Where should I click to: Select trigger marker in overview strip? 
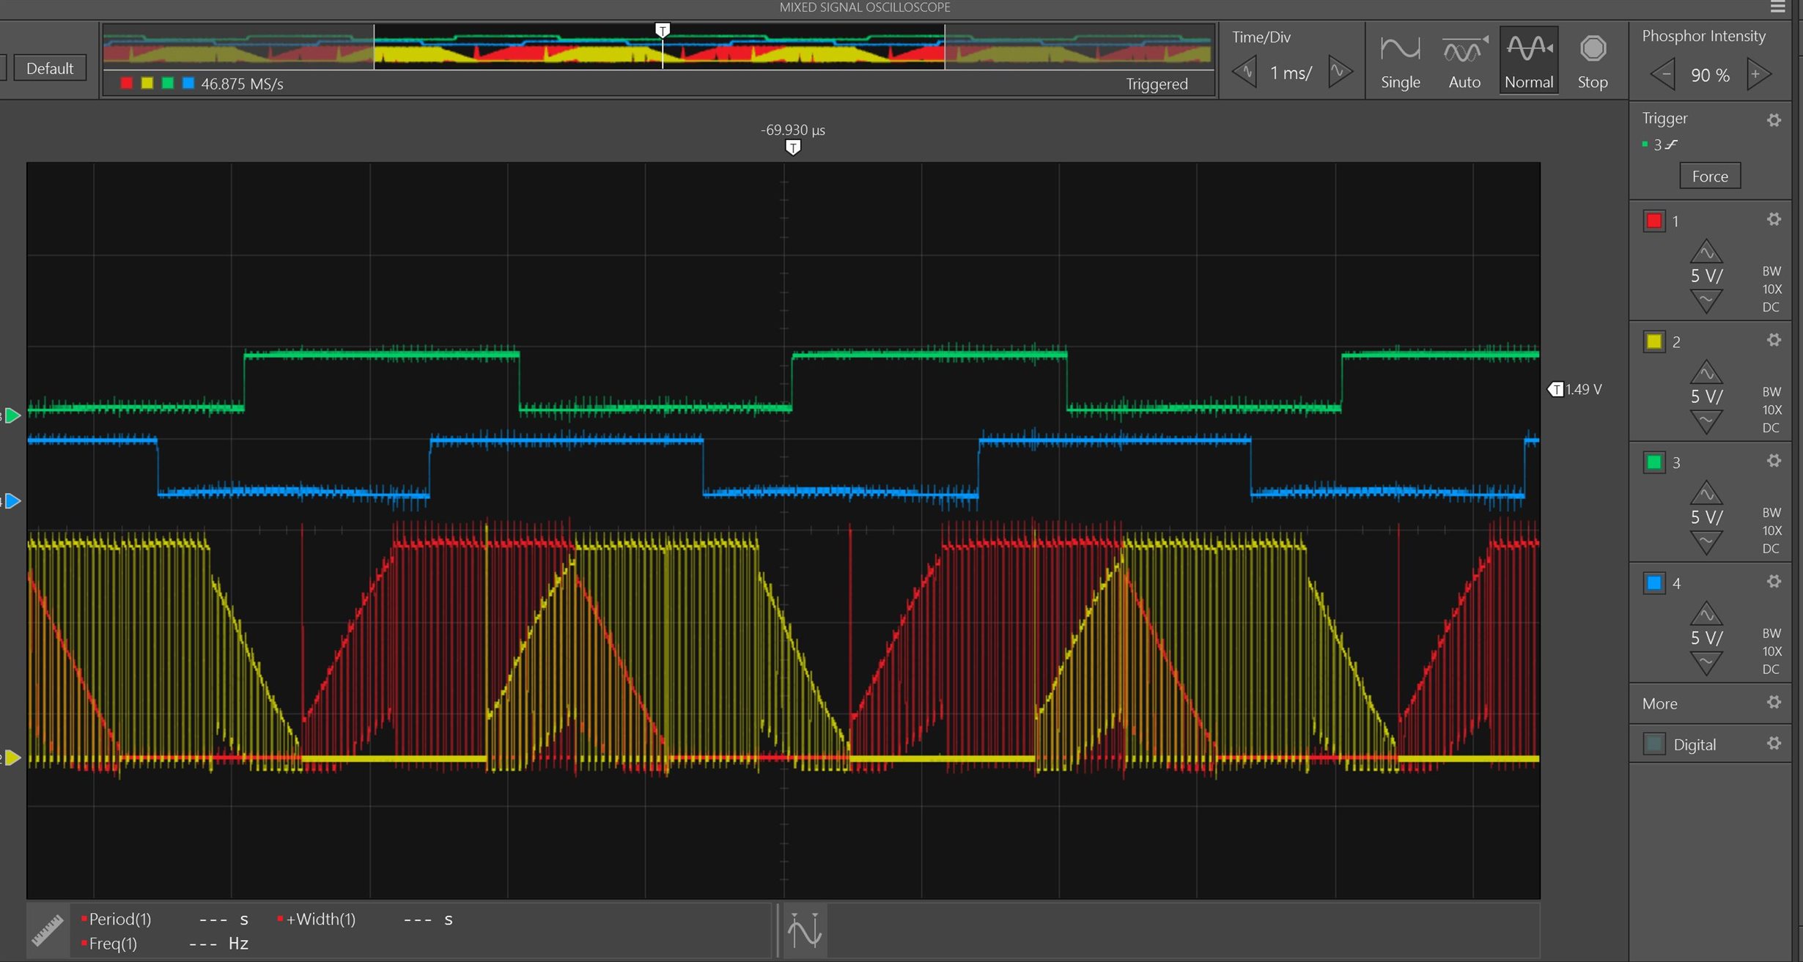[x=663, y=30]
